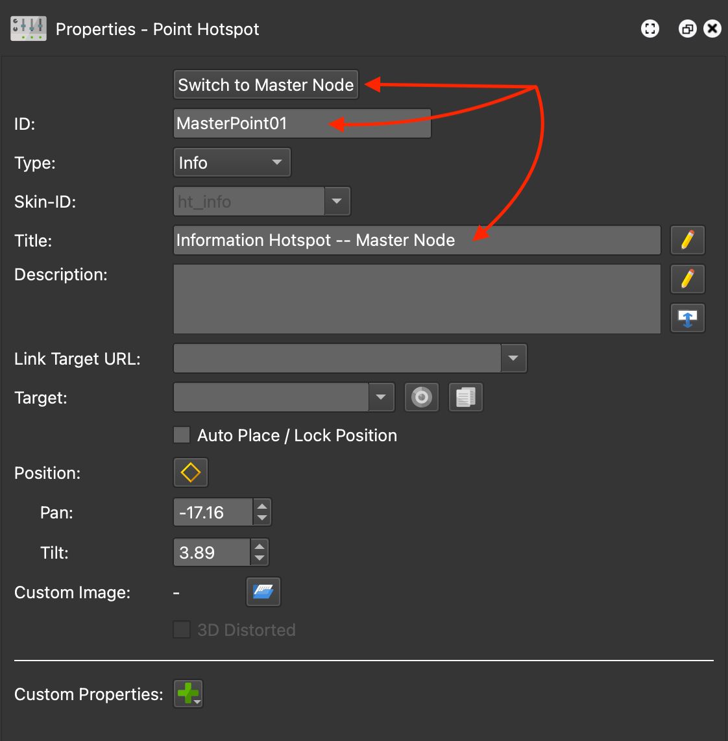The width and height of the screenshot is (728, 741).
Task: Open the node list icon beside Target
Action: pos(465,396)
